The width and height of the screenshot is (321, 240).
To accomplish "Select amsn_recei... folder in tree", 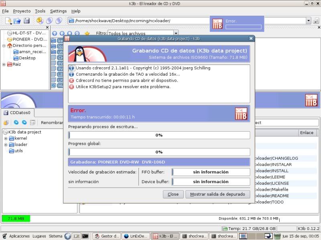I will click(x=30, y=52).
